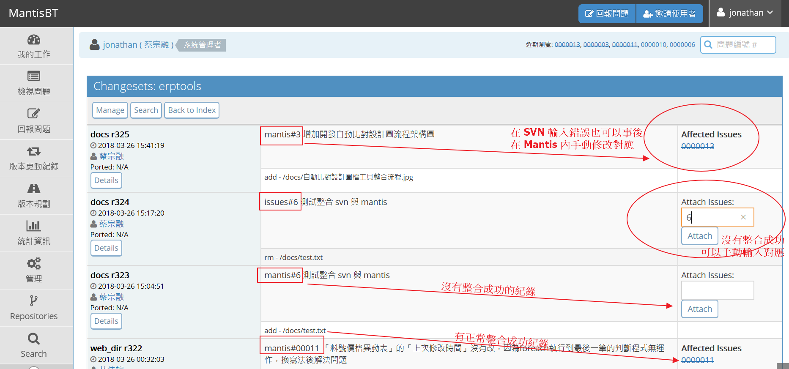Click the Manage button
789x369 pixels.
[110, 110]
